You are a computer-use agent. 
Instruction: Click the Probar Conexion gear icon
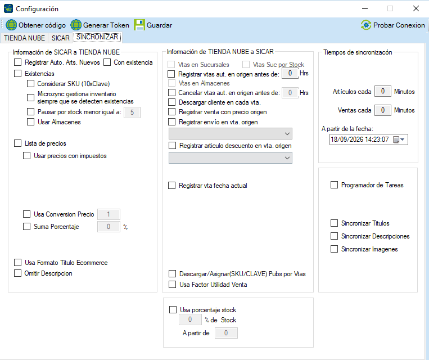tap(366, 25)
